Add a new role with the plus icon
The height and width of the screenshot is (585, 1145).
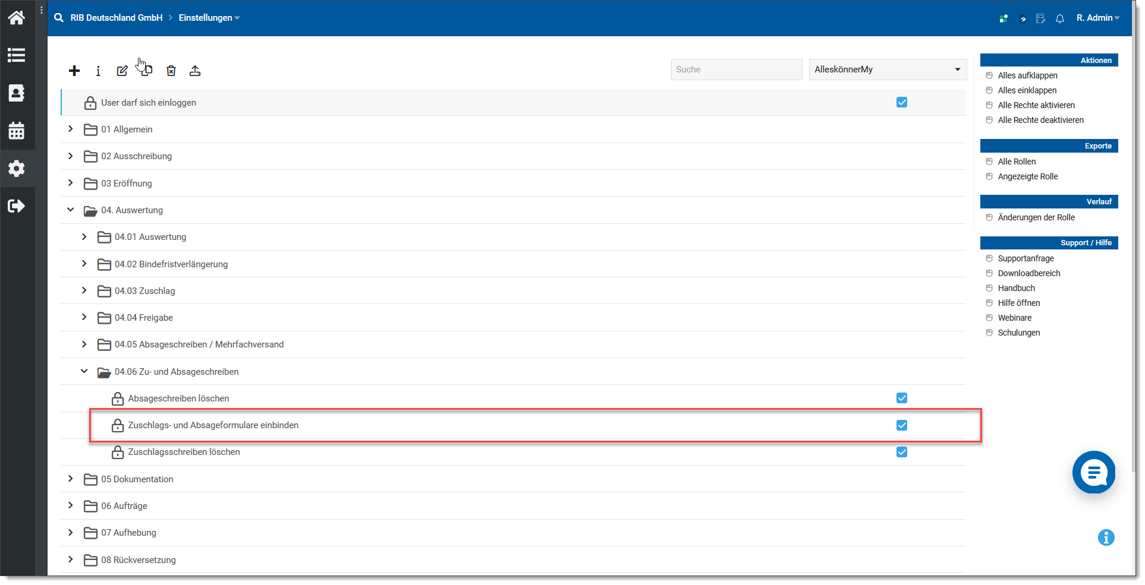pos(74,71)
